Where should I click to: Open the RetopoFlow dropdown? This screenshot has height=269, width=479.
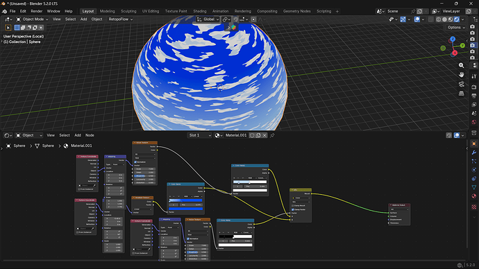coord(120,19)
